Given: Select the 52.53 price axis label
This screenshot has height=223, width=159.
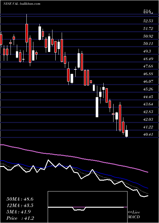Looking at the screenshot, I should (148, 21).
